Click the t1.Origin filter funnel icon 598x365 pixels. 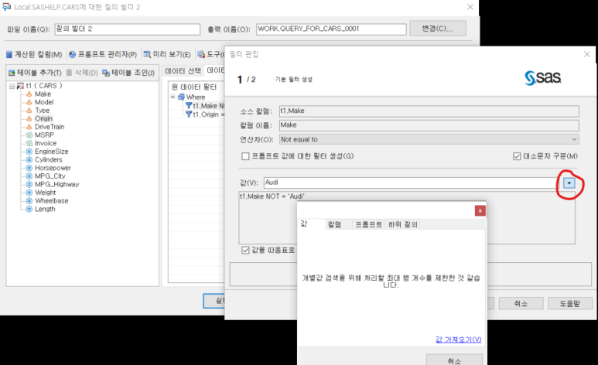189,114
